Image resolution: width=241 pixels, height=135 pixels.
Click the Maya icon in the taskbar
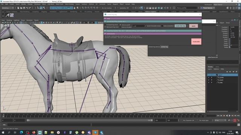[x=40, y=132]
